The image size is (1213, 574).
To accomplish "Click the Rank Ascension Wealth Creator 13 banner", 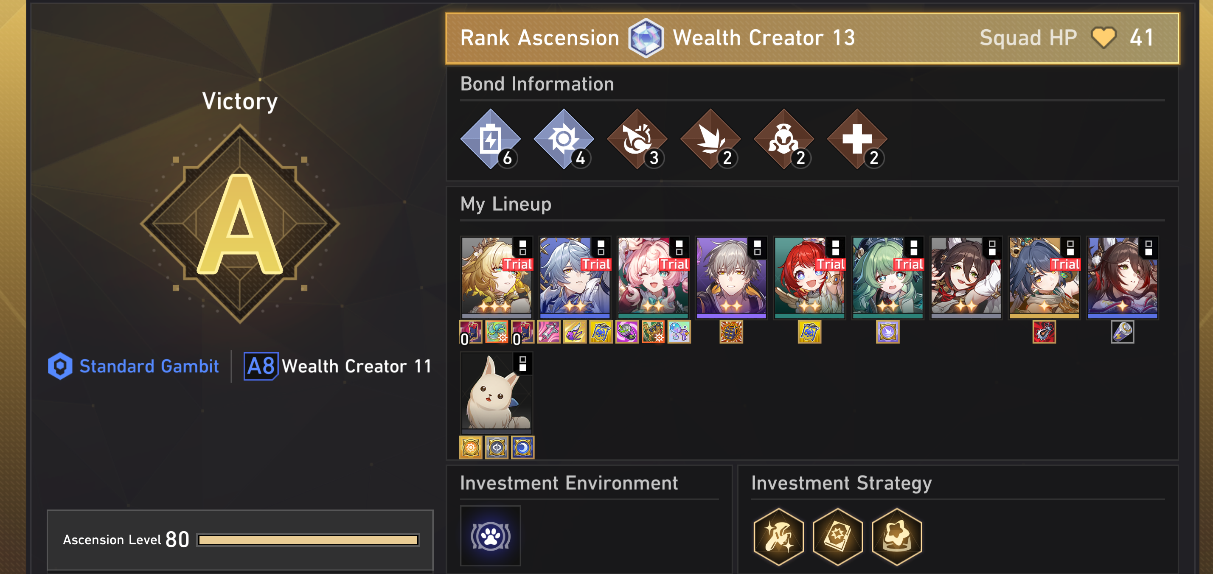I will coord(812,38).
